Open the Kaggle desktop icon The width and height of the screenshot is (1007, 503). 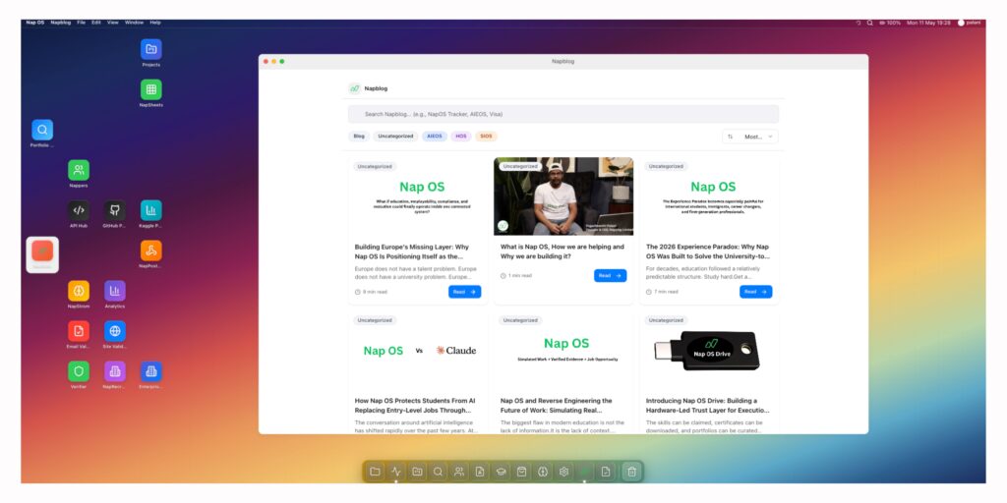tap(150, 210)
